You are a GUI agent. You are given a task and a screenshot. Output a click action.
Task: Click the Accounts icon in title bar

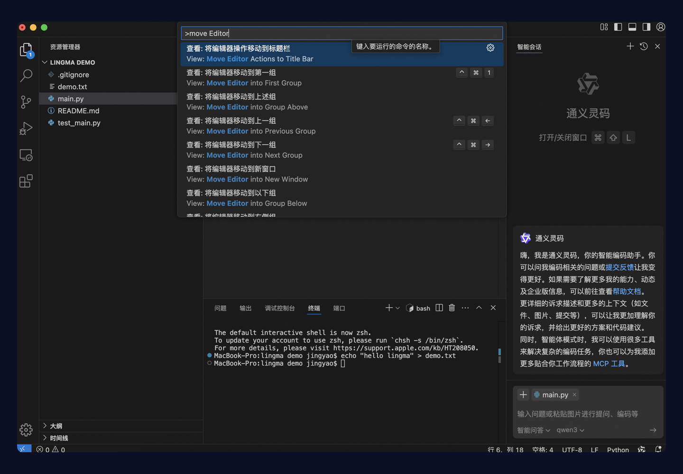tap(661, 27)
